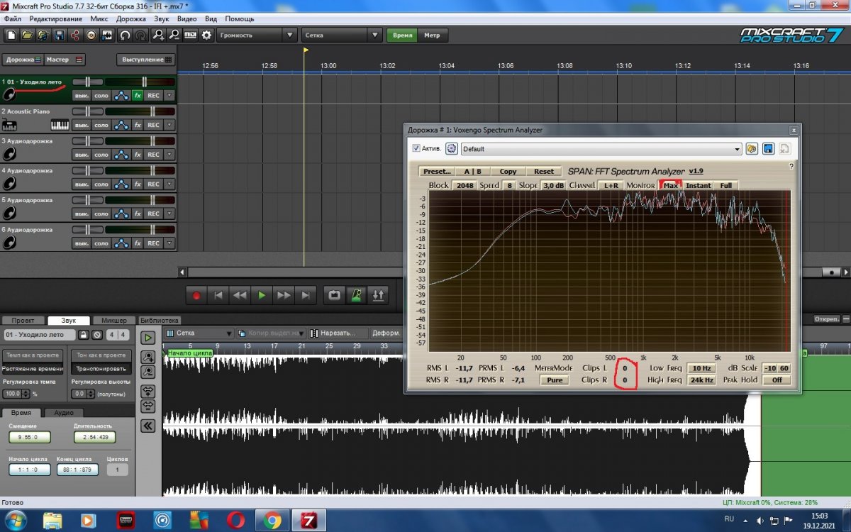Screen dimensions: 851x532
Task: Open the REC arrow dropdown on track 6 Аудиодорожка
Action: click(x=169, y=244)
